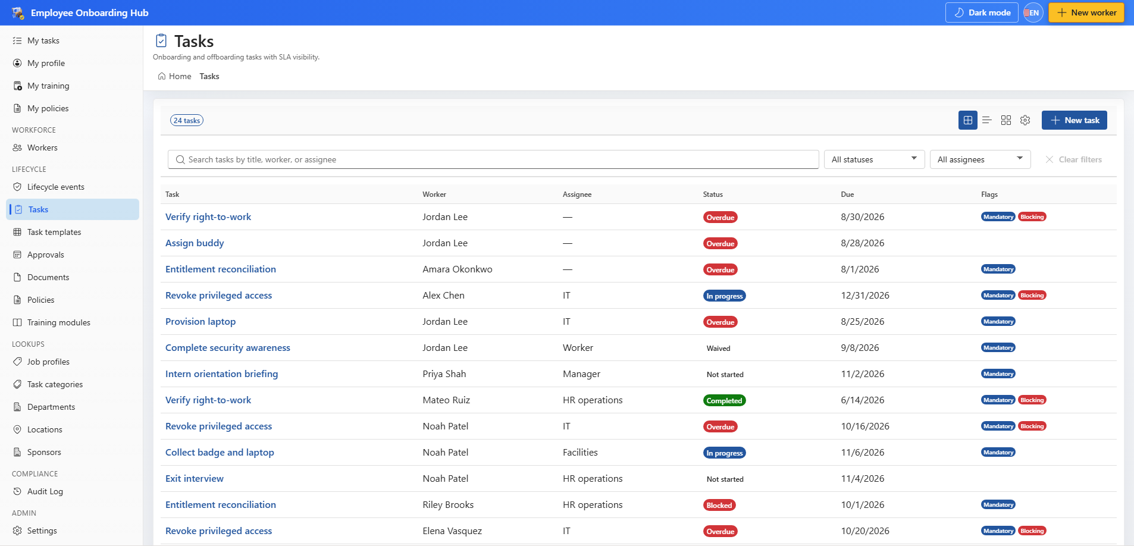
Task: Click the Employee Onboarding Hub logo
Action: tap(17, 12)
